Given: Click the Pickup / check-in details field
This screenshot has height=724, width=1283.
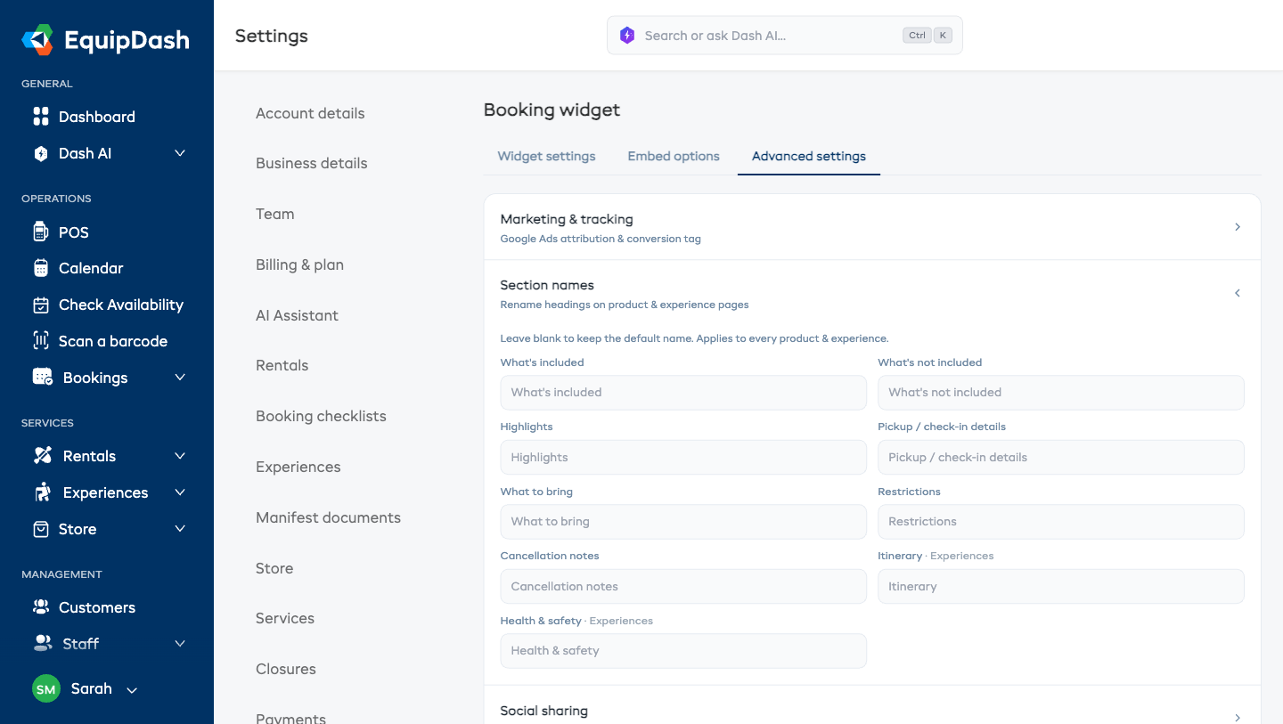Looking at the screenshot, I should (x=1061, y=457).
